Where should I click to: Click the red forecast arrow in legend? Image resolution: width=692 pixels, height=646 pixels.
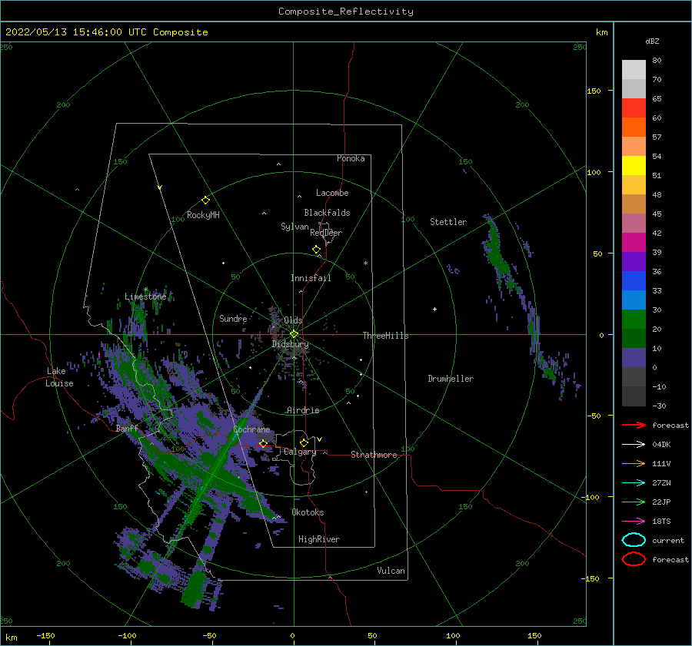pyautogui.click(x=634, y=425)
